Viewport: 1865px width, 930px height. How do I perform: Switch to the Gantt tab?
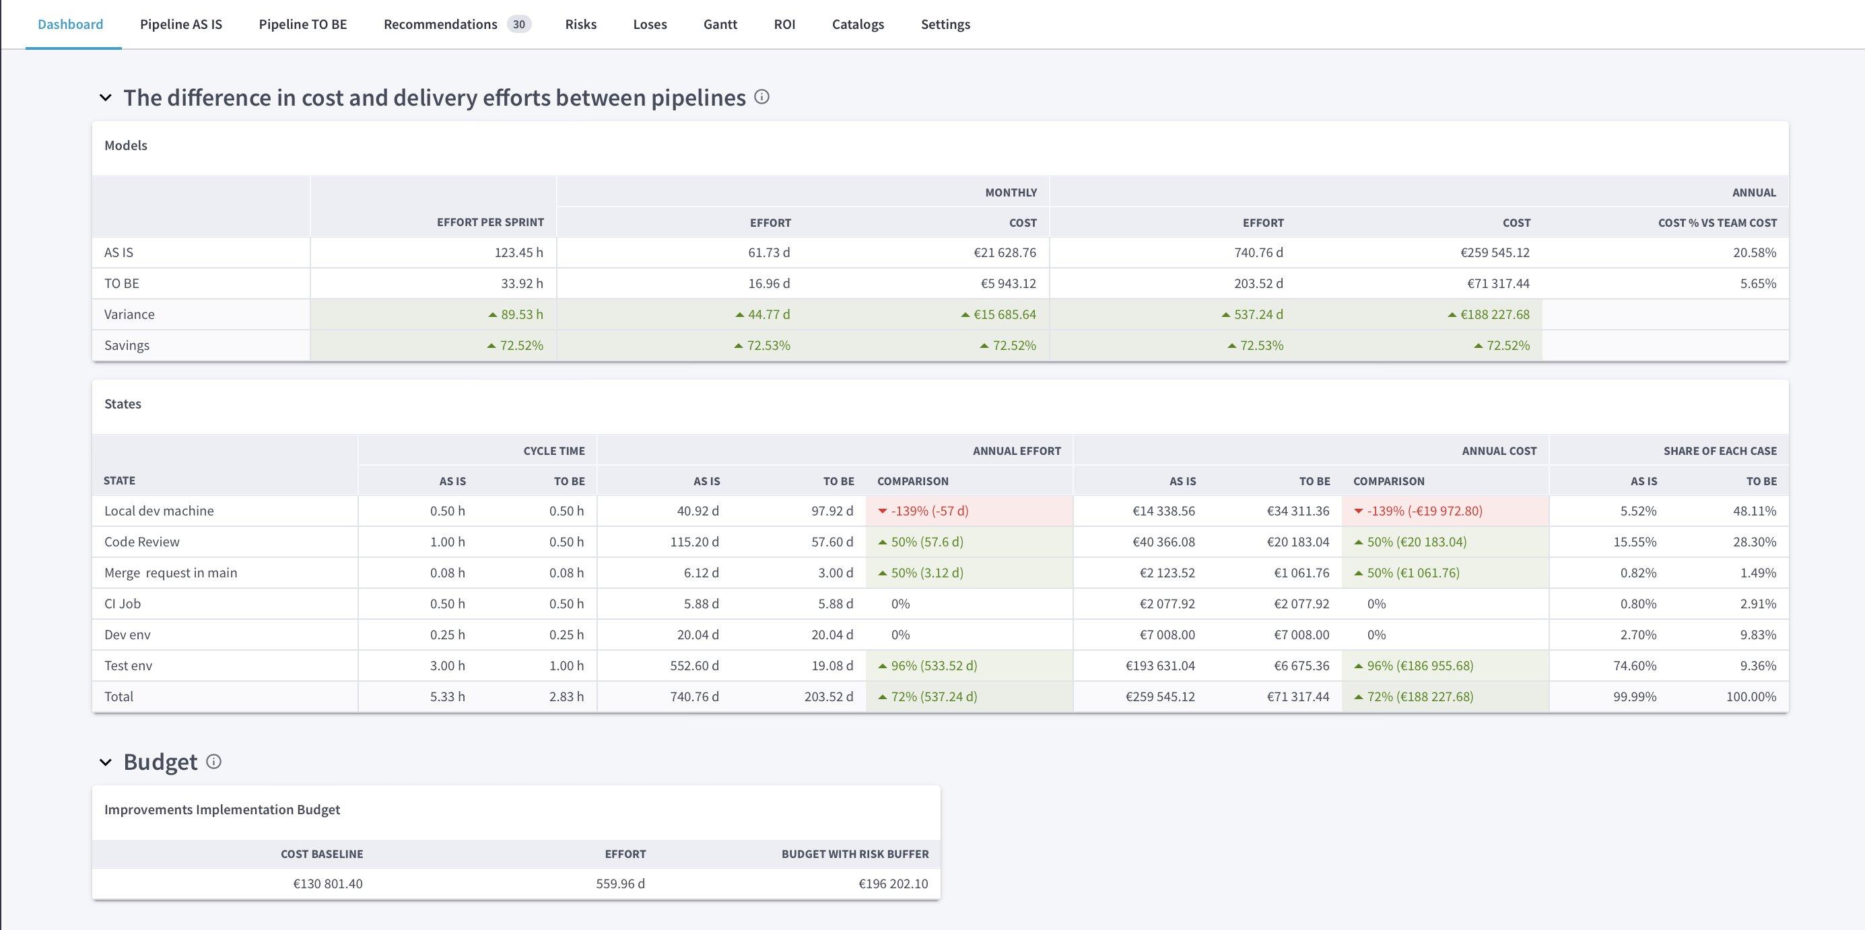(x=720, y=24)
